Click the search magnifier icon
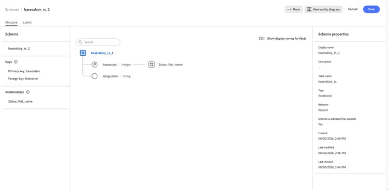Viewport: 388px width, 190px height. (80, 42)
